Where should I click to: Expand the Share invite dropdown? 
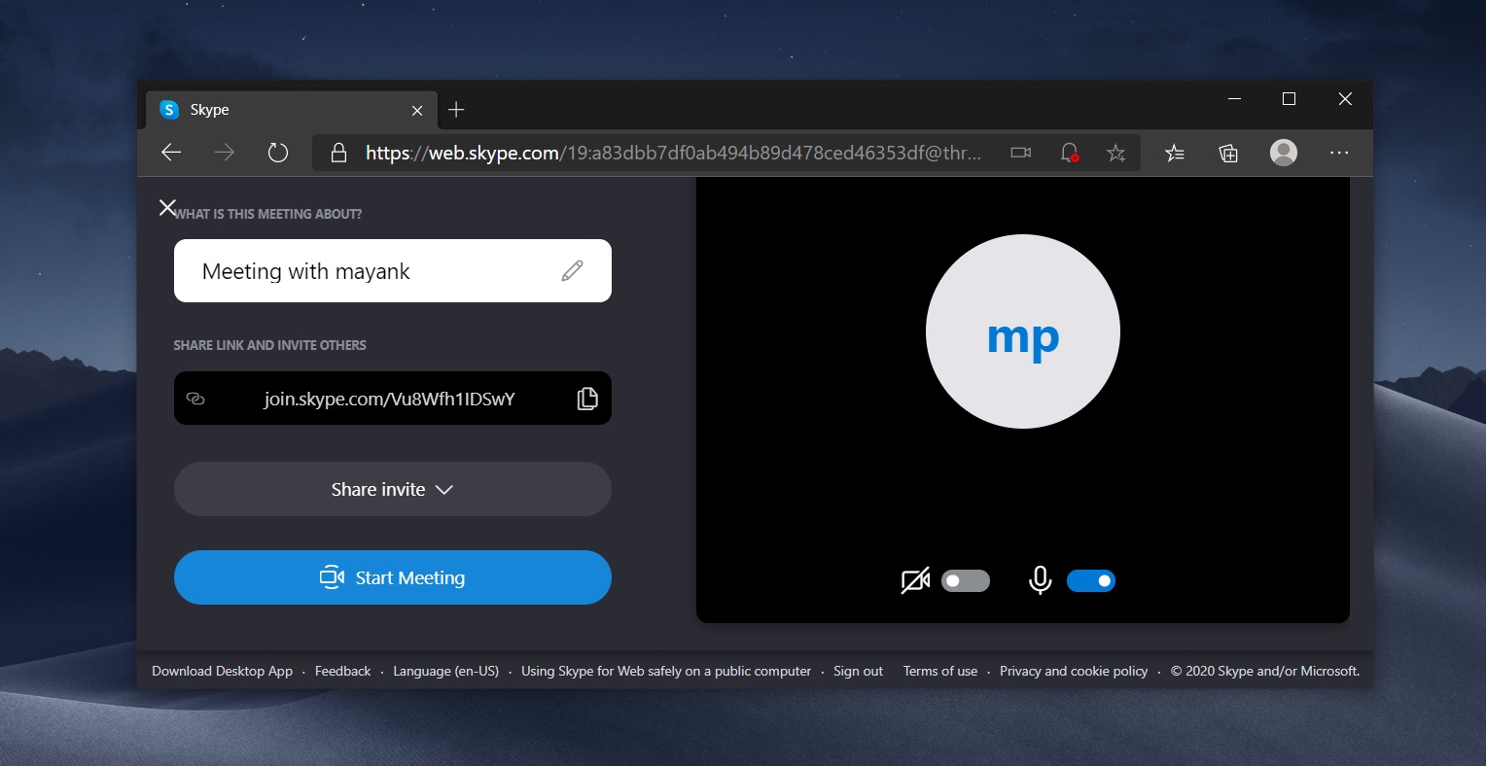tap(393, 489)
